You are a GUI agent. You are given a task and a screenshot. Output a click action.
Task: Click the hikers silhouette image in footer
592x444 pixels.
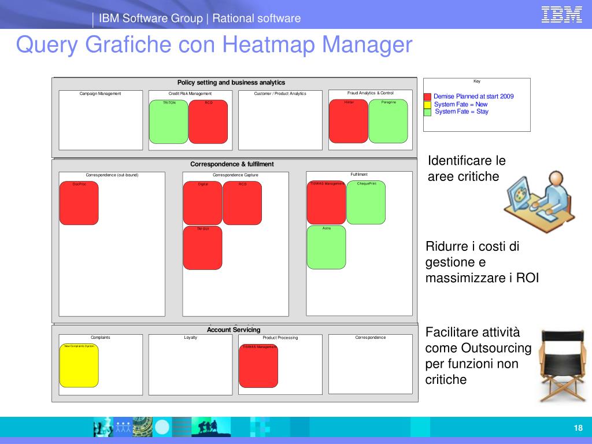coord(211,427)
